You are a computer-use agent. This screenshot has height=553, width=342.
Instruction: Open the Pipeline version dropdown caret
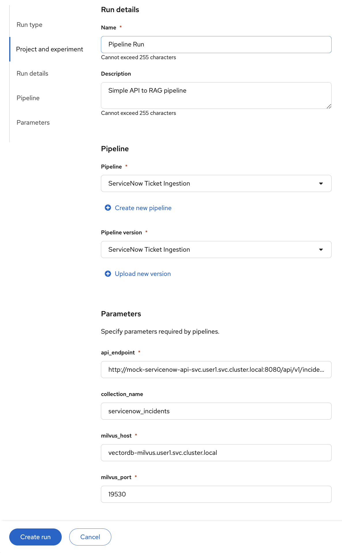coord(321,249)
